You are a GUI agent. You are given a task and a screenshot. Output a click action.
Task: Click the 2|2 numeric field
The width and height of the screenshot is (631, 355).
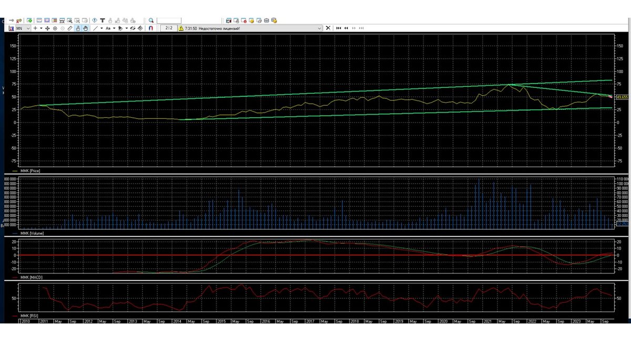169,28
